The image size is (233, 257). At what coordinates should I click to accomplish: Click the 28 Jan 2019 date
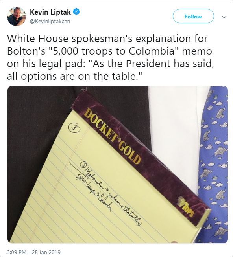[46, 252]
